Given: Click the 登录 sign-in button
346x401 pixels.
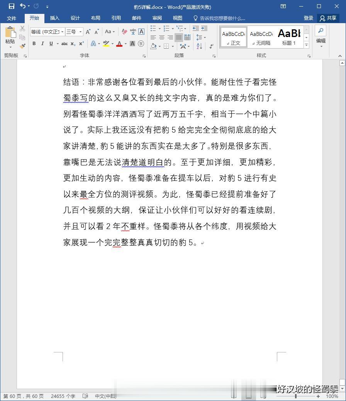Looking at the screenshot, I should tap(309, 18).
